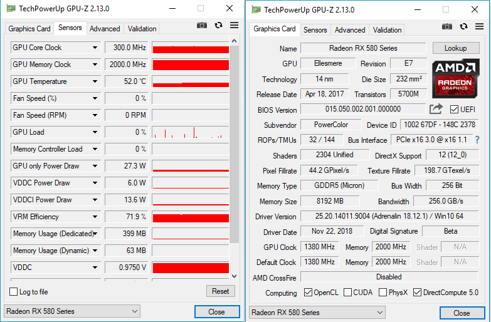The width and height of the screenshot is (491, 322).
Task: Open Validation tab in Graphics Card window
Action: [387, 30]
